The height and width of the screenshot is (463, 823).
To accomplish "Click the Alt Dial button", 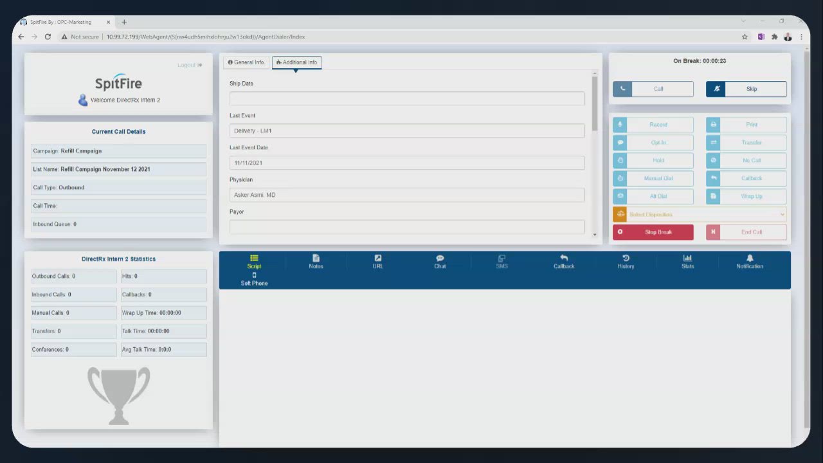I will click(653, 196).
